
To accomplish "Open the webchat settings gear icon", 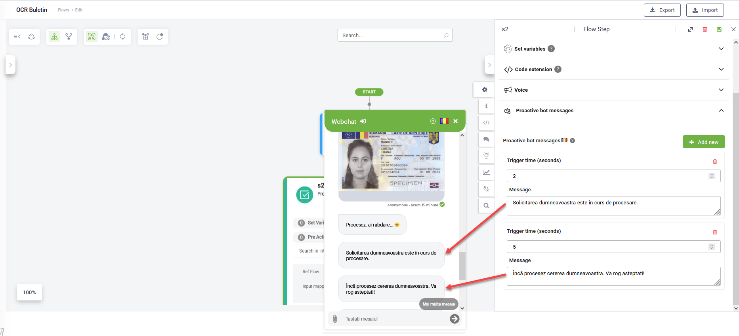I will pos(433,121).
